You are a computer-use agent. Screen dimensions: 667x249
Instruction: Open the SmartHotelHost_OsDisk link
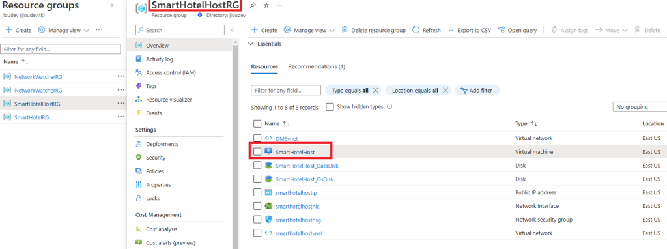[305, 179]
